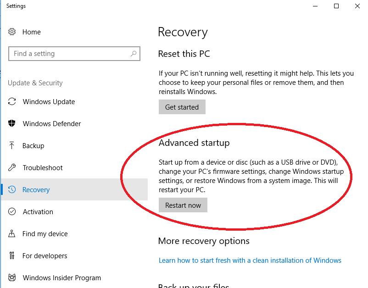
Task: Click the Windows Update sync icon
Action: click(x=12, y=102)
